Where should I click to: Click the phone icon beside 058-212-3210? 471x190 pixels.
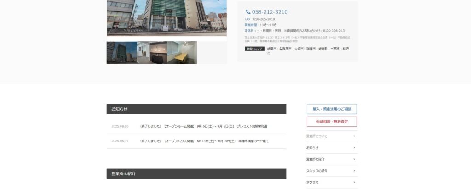(x=248, y=12)
